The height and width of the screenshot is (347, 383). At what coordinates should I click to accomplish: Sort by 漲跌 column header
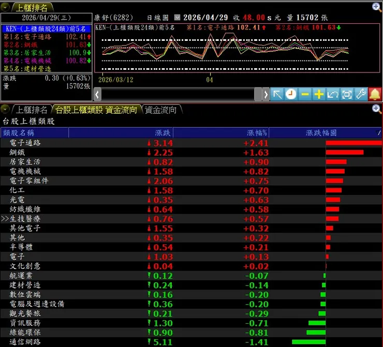tap(121, 133)
